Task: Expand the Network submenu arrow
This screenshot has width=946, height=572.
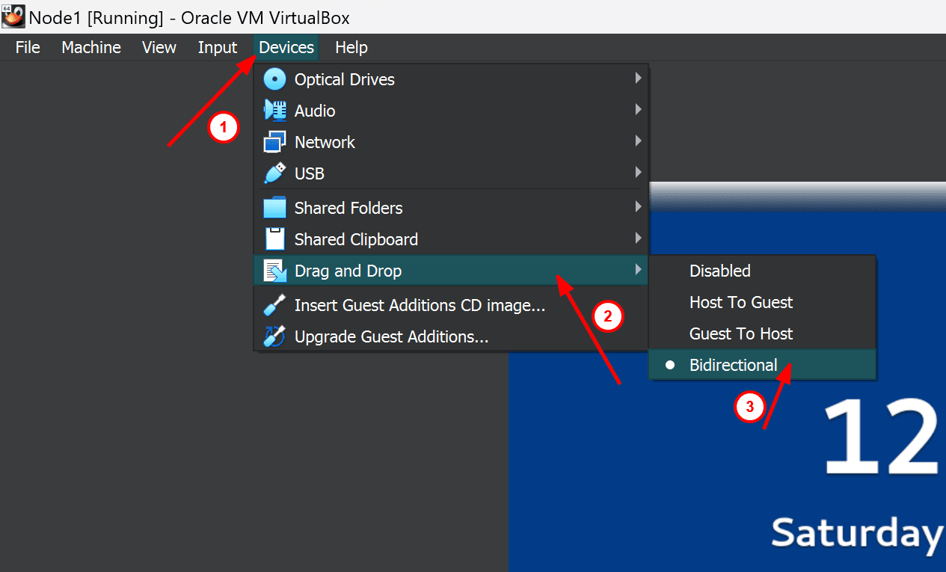Action: (x=638, y=141)
